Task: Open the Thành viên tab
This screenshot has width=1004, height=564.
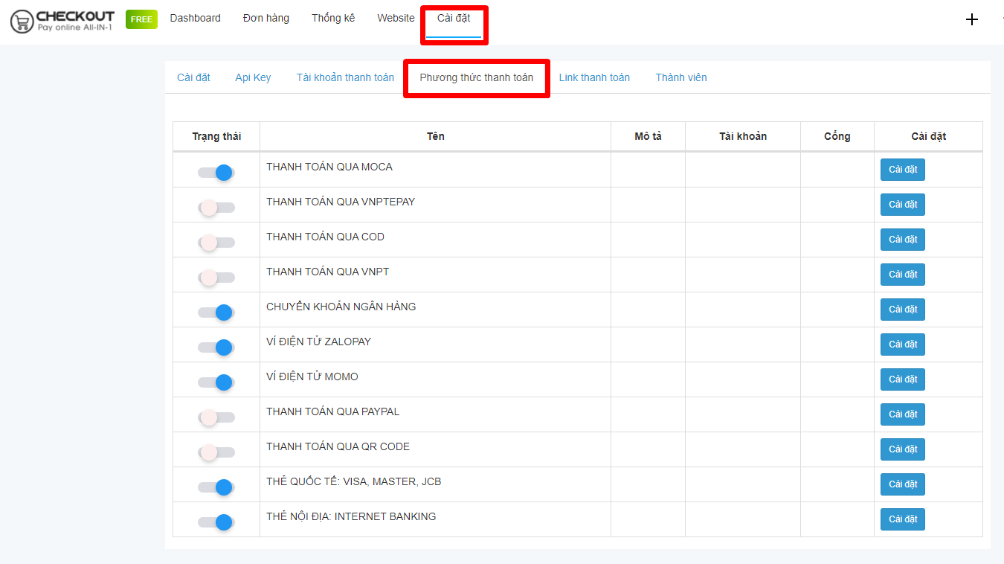Action: [681, 77]
